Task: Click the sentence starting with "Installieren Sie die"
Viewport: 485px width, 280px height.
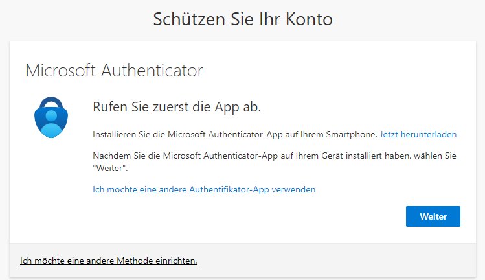Action: tap(234, 135)
